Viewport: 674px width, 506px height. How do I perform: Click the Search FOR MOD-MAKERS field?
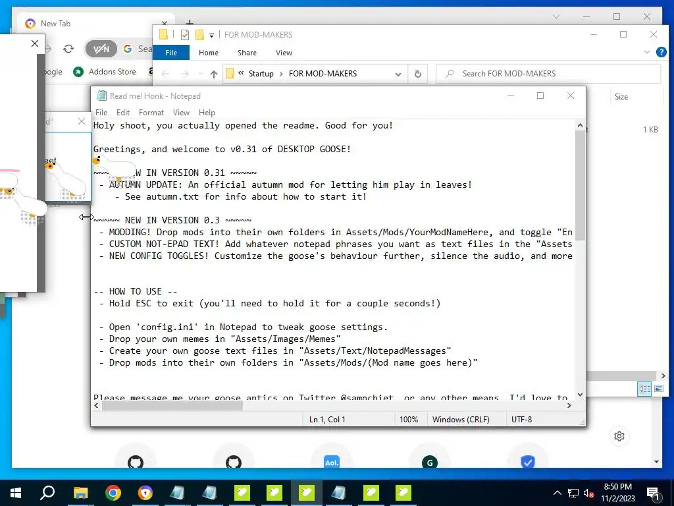[548, 74]
